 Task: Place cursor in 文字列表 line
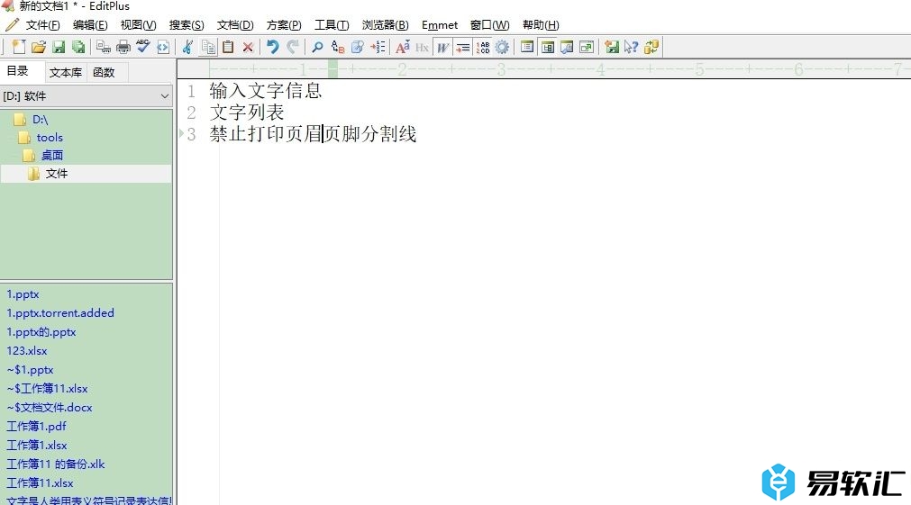point(247,112)
